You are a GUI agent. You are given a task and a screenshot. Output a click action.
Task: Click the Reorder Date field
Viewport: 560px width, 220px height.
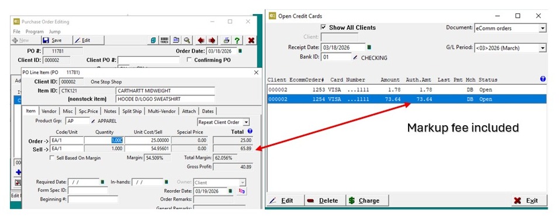[x=210, y=191]
